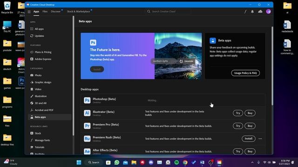
Task: Open Google Chrome from the taskbar
Action: pyautogui.click(x=185, y=162)
